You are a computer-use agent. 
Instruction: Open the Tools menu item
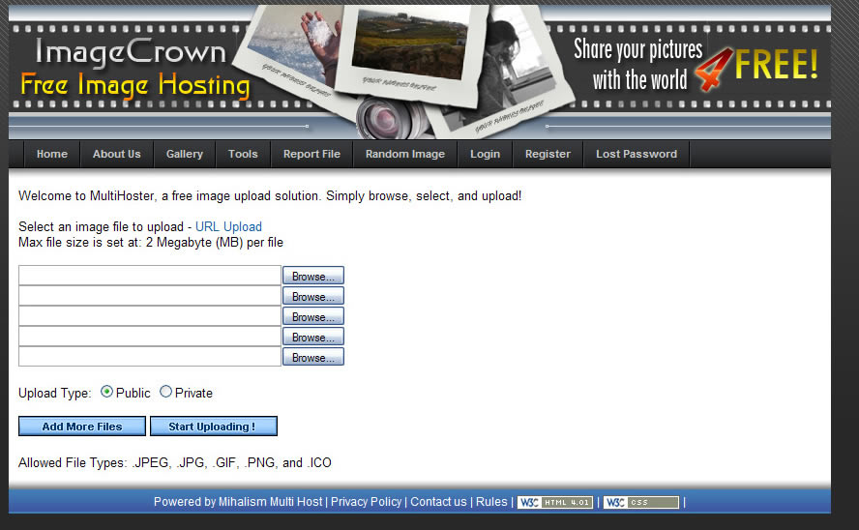pyautogui.click(x=243, y=154)
